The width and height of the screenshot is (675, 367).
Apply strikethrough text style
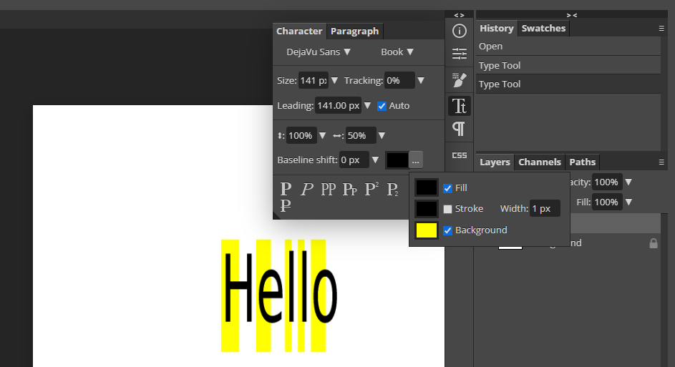pyautogui.click(x=286, y=205)
